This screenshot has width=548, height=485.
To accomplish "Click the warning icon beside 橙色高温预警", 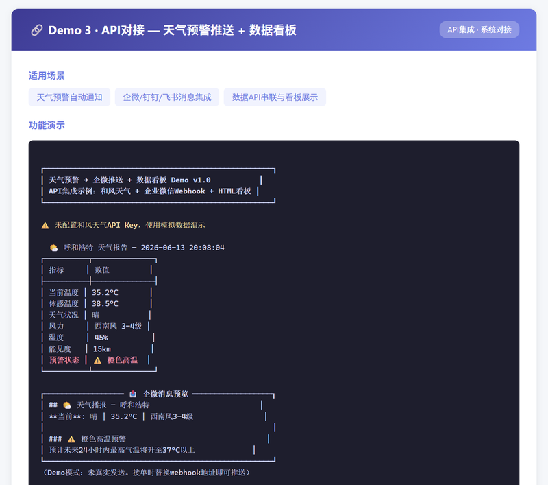I will [71, 439].
